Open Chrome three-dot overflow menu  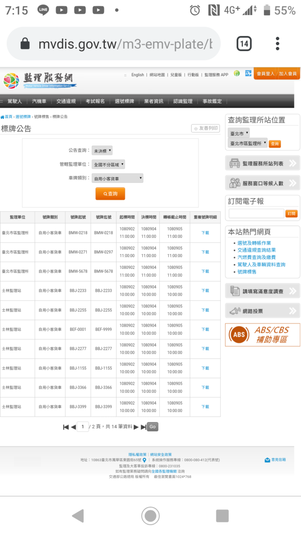[x=278, y=44]
